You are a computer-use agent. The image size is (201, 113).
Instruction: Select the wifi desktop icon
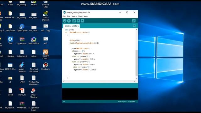(46, 40)
